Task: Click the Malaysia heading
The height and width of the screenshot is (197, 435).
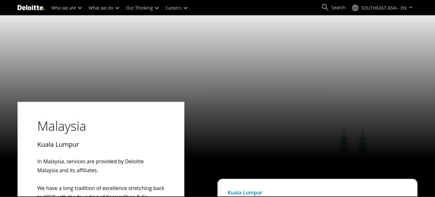Action: click(x=62, y=126)
